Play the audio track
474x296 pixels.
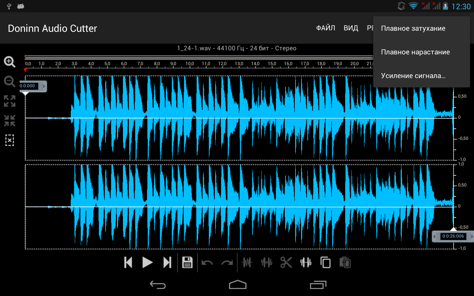148,262
